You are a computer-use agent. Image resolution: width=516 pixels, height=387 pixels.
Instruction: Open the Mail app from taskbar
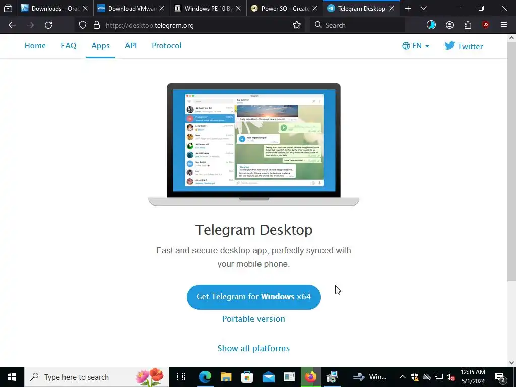pos(268,377)
